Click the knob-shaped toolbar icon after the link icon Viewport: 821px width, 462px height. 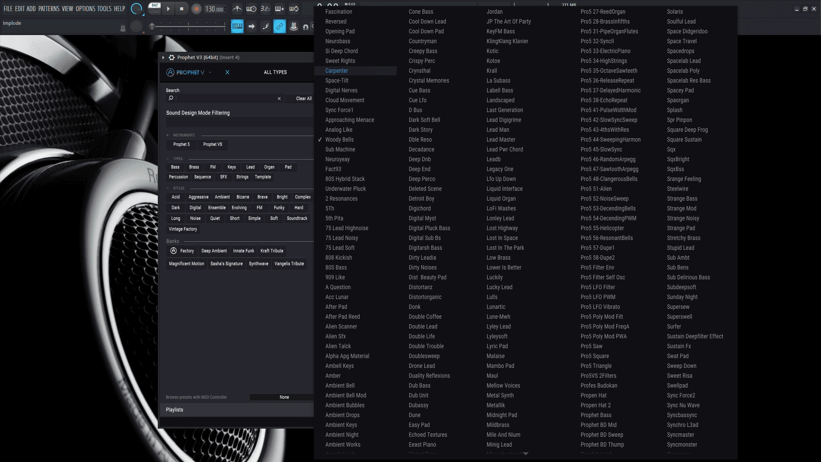tap(294, 27)
